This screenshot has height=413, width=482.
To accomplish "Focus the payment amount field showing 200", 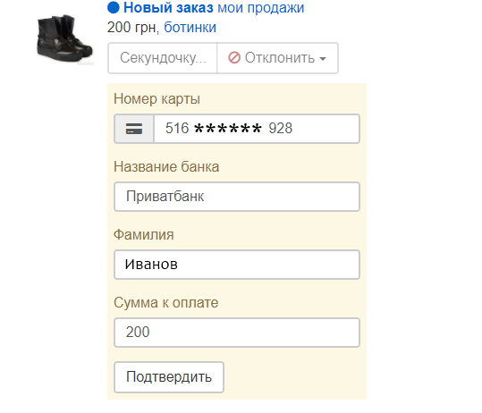I will tap(237, 333).
